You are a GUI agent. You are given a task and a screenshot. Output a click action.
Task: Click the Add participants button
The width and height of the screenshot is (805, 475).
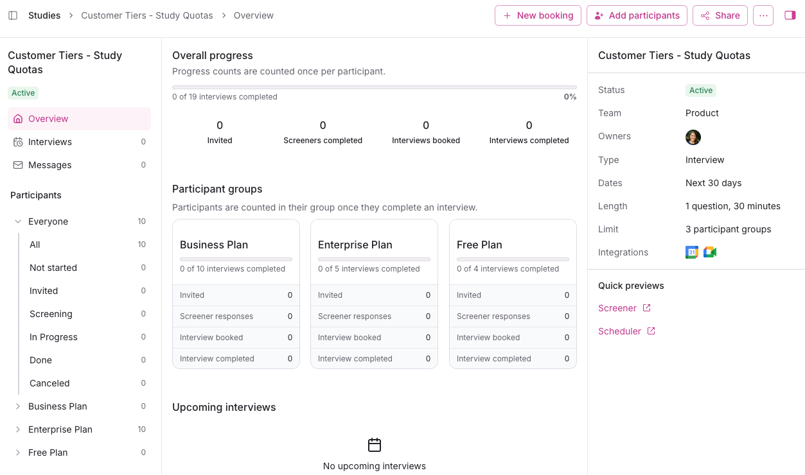[637, 15]
